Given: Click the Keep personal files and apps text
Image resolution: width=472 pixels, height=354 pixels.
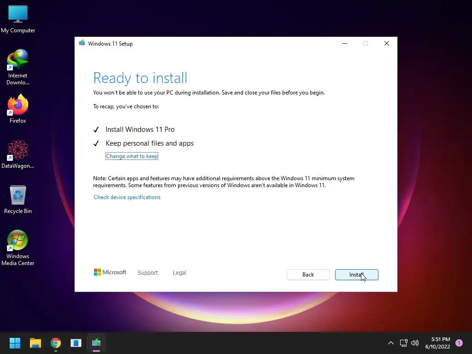Looking at the screenshot, I should click(x=150, y=143).
